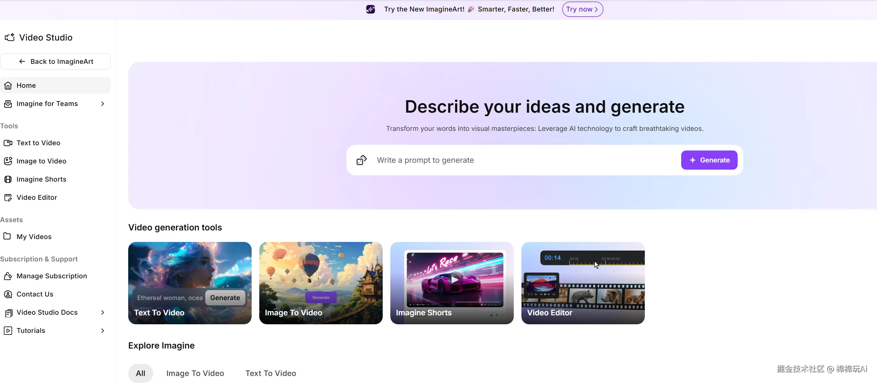Click the Contact Us person icon
The height and width of the screenshot is (383, 877).
click(8, 294)
